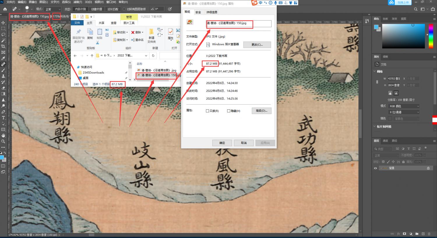437x238 pixels.
Task: Click the 确定 button in properties dialog
Action: 222,143
